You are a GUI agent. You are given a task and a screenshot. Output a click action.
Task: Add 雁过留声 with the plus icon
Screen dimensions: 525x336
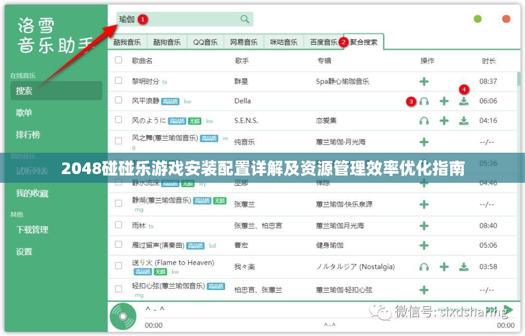(424, 245)
